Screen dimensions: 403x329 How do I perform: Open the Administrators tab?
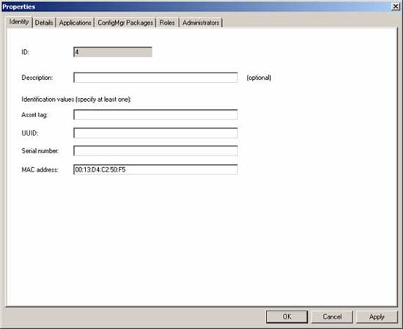click(201, 23)
